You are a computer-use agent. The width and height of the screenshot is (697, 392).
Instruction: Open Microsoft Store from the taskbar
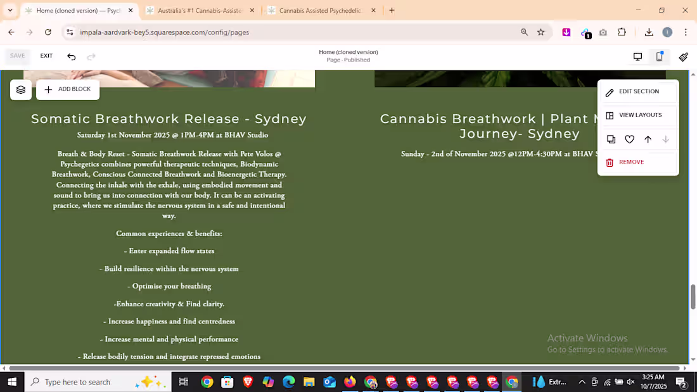(x=227, y=382)
